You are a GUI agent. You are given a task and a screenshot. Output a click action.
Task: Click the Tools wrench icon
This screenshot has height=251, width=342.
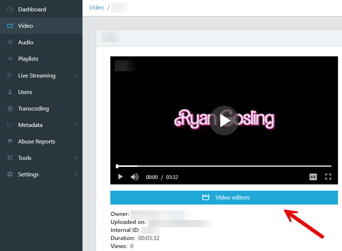click(10, 158)
